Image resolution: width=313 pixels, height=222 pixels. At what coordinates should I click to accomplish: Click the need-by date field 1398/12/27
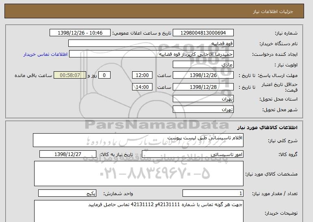pyautogui.click(x=67, y=154)
